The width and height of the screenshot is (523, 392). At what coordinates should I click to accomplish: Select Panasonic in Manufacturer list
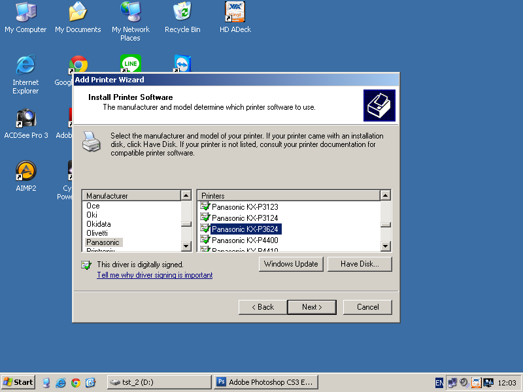coord(103,242)
